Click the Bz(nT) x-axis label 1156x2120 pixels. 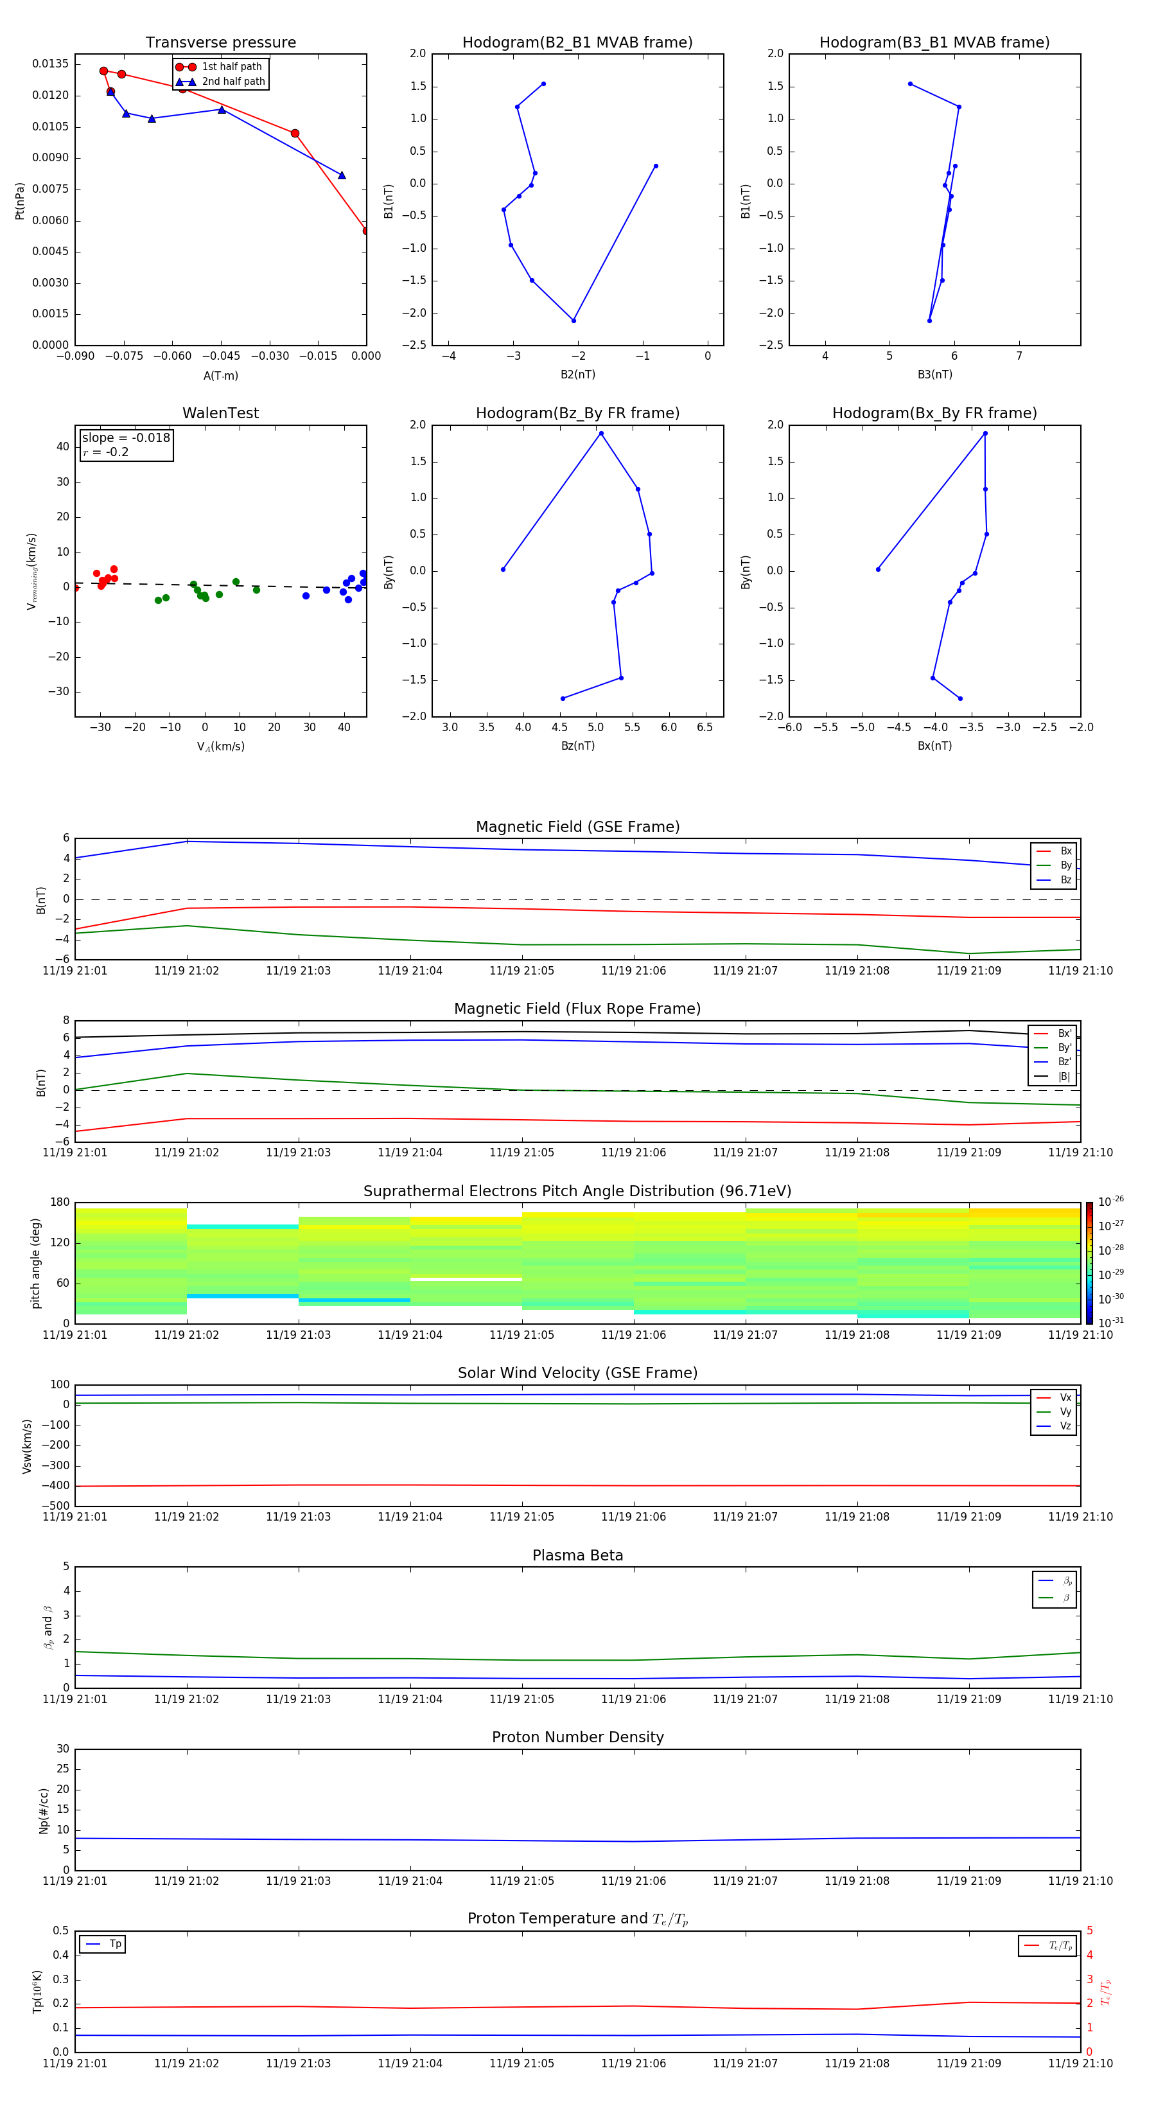click(577, 746)
